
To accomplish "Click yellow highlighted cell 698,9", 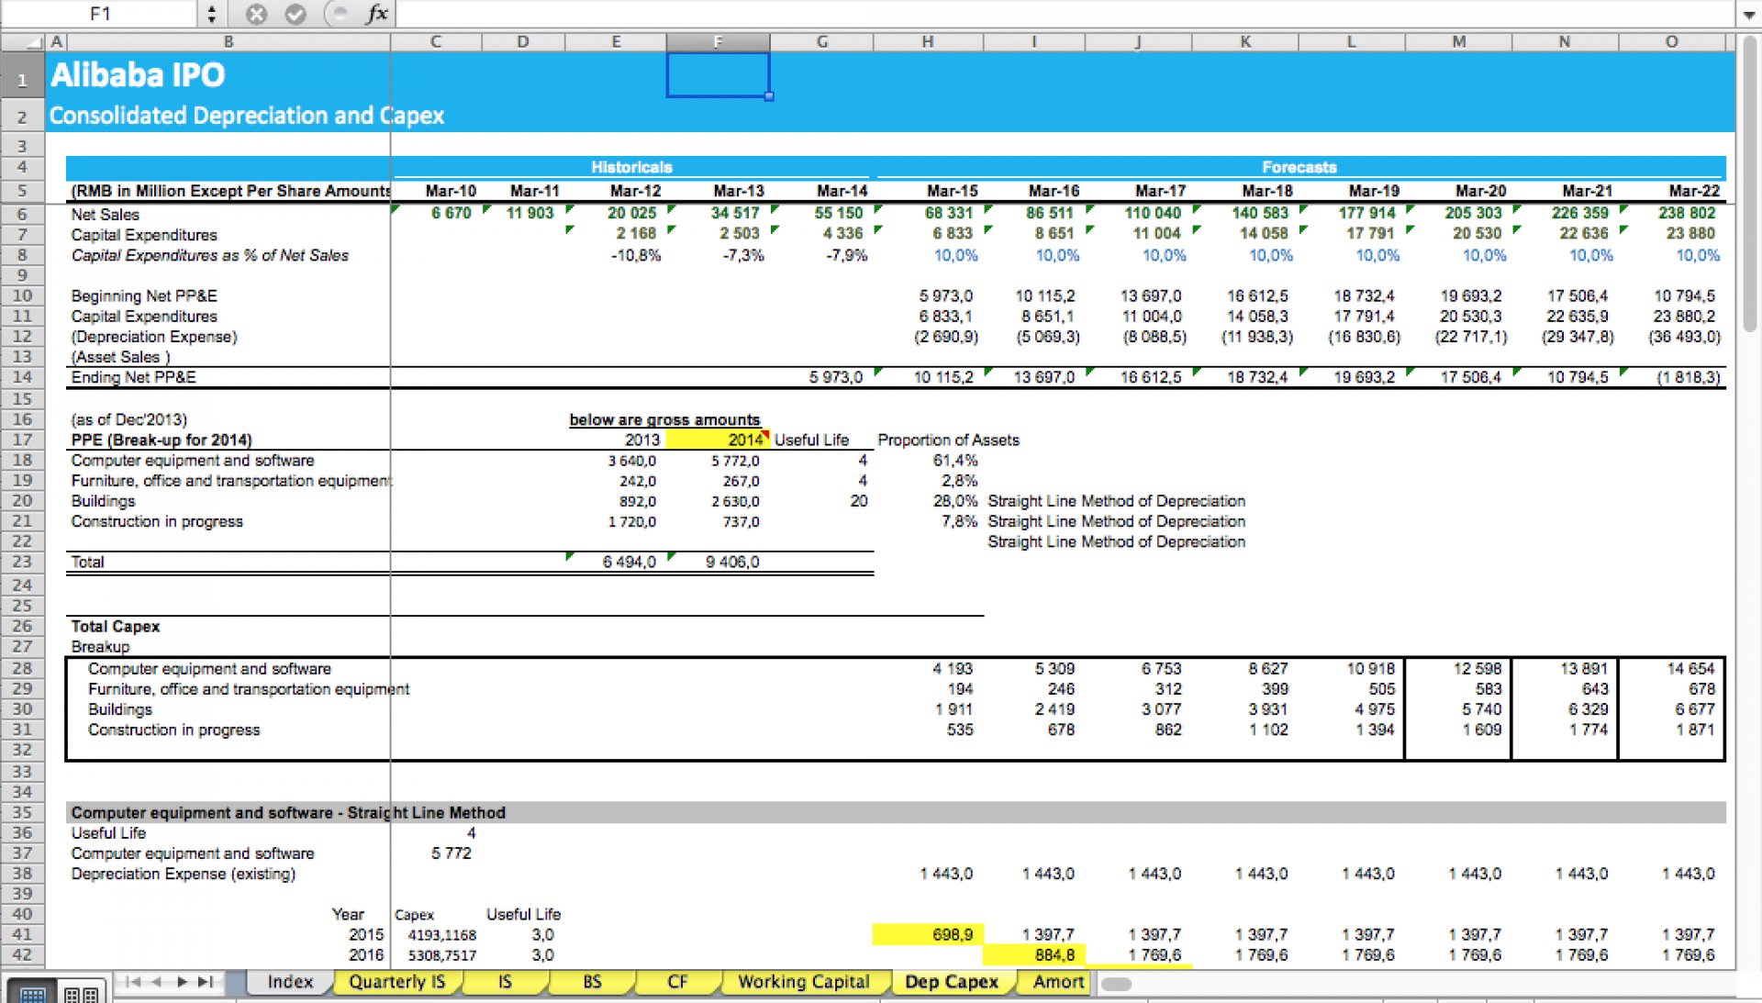I will 928,934.
